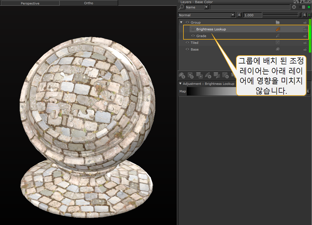Toggle visibility of the Grade layer
Image resolution: width=312 pixels, height=225 pixels.
[193, 36]
